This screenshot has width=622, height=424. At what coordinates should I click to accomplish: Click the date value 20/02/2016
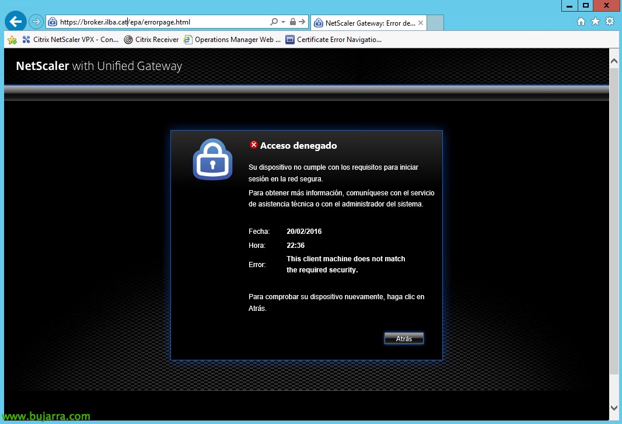304,231
